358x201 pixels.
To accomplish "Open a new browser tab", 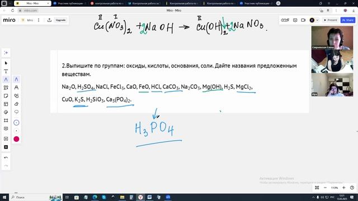I will click(278, 3).
